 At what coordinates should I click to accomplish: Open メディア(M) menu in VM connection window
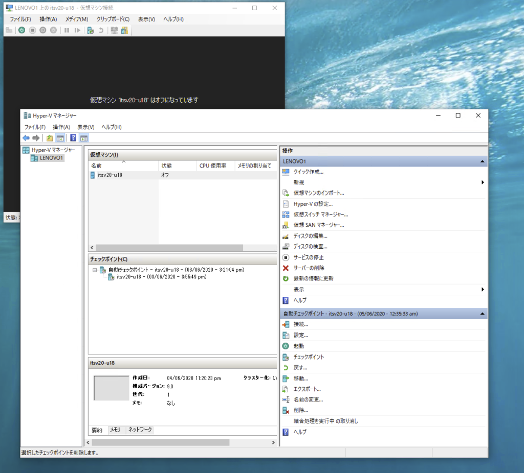coord(76,19)
